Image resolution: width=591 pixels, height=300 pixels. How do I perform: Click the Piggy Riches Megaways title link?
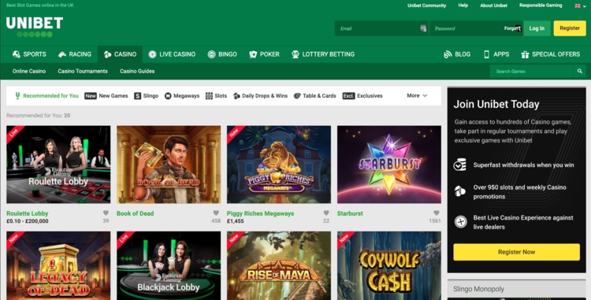(x=261, y=213)
